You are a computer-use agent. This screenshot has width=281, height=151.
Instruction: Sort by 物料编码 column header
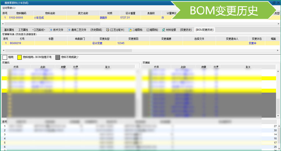tap(21, 13)
